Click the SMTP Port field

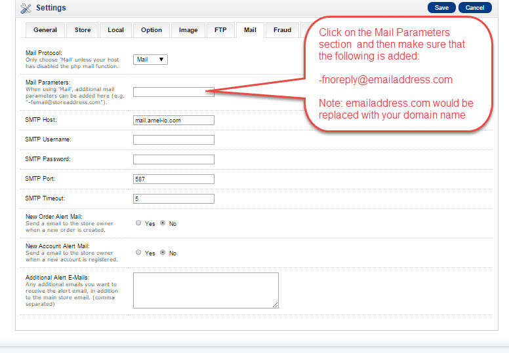(x=173, y=179)
